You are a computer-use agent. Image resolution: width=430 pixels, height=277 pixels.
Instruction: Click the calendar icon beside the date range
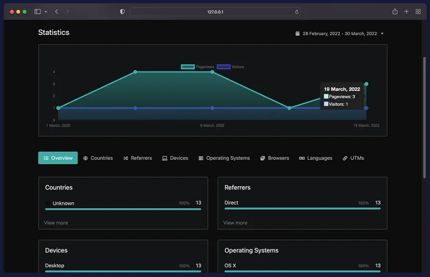[x=297, y=34]
